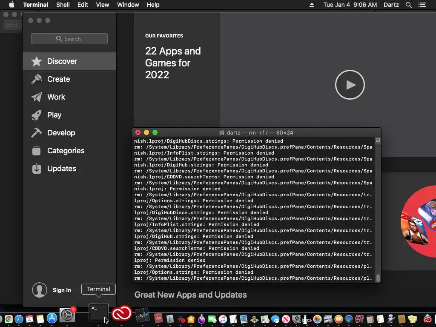This screenshot has width=436, height=327.
Task: Open Calendar from the Dock
Action: (x=29, y=318)
